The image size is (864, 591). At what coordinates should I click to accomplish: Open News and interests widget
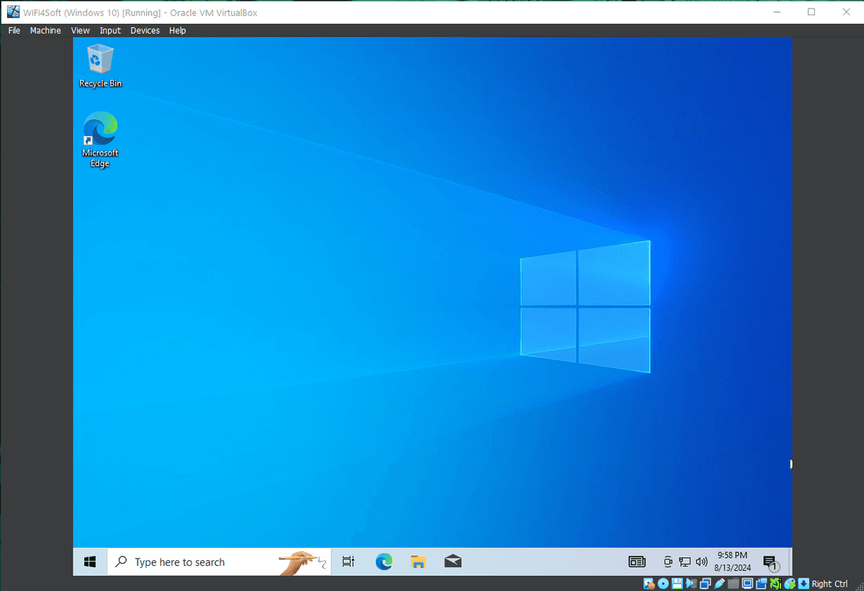636,562
